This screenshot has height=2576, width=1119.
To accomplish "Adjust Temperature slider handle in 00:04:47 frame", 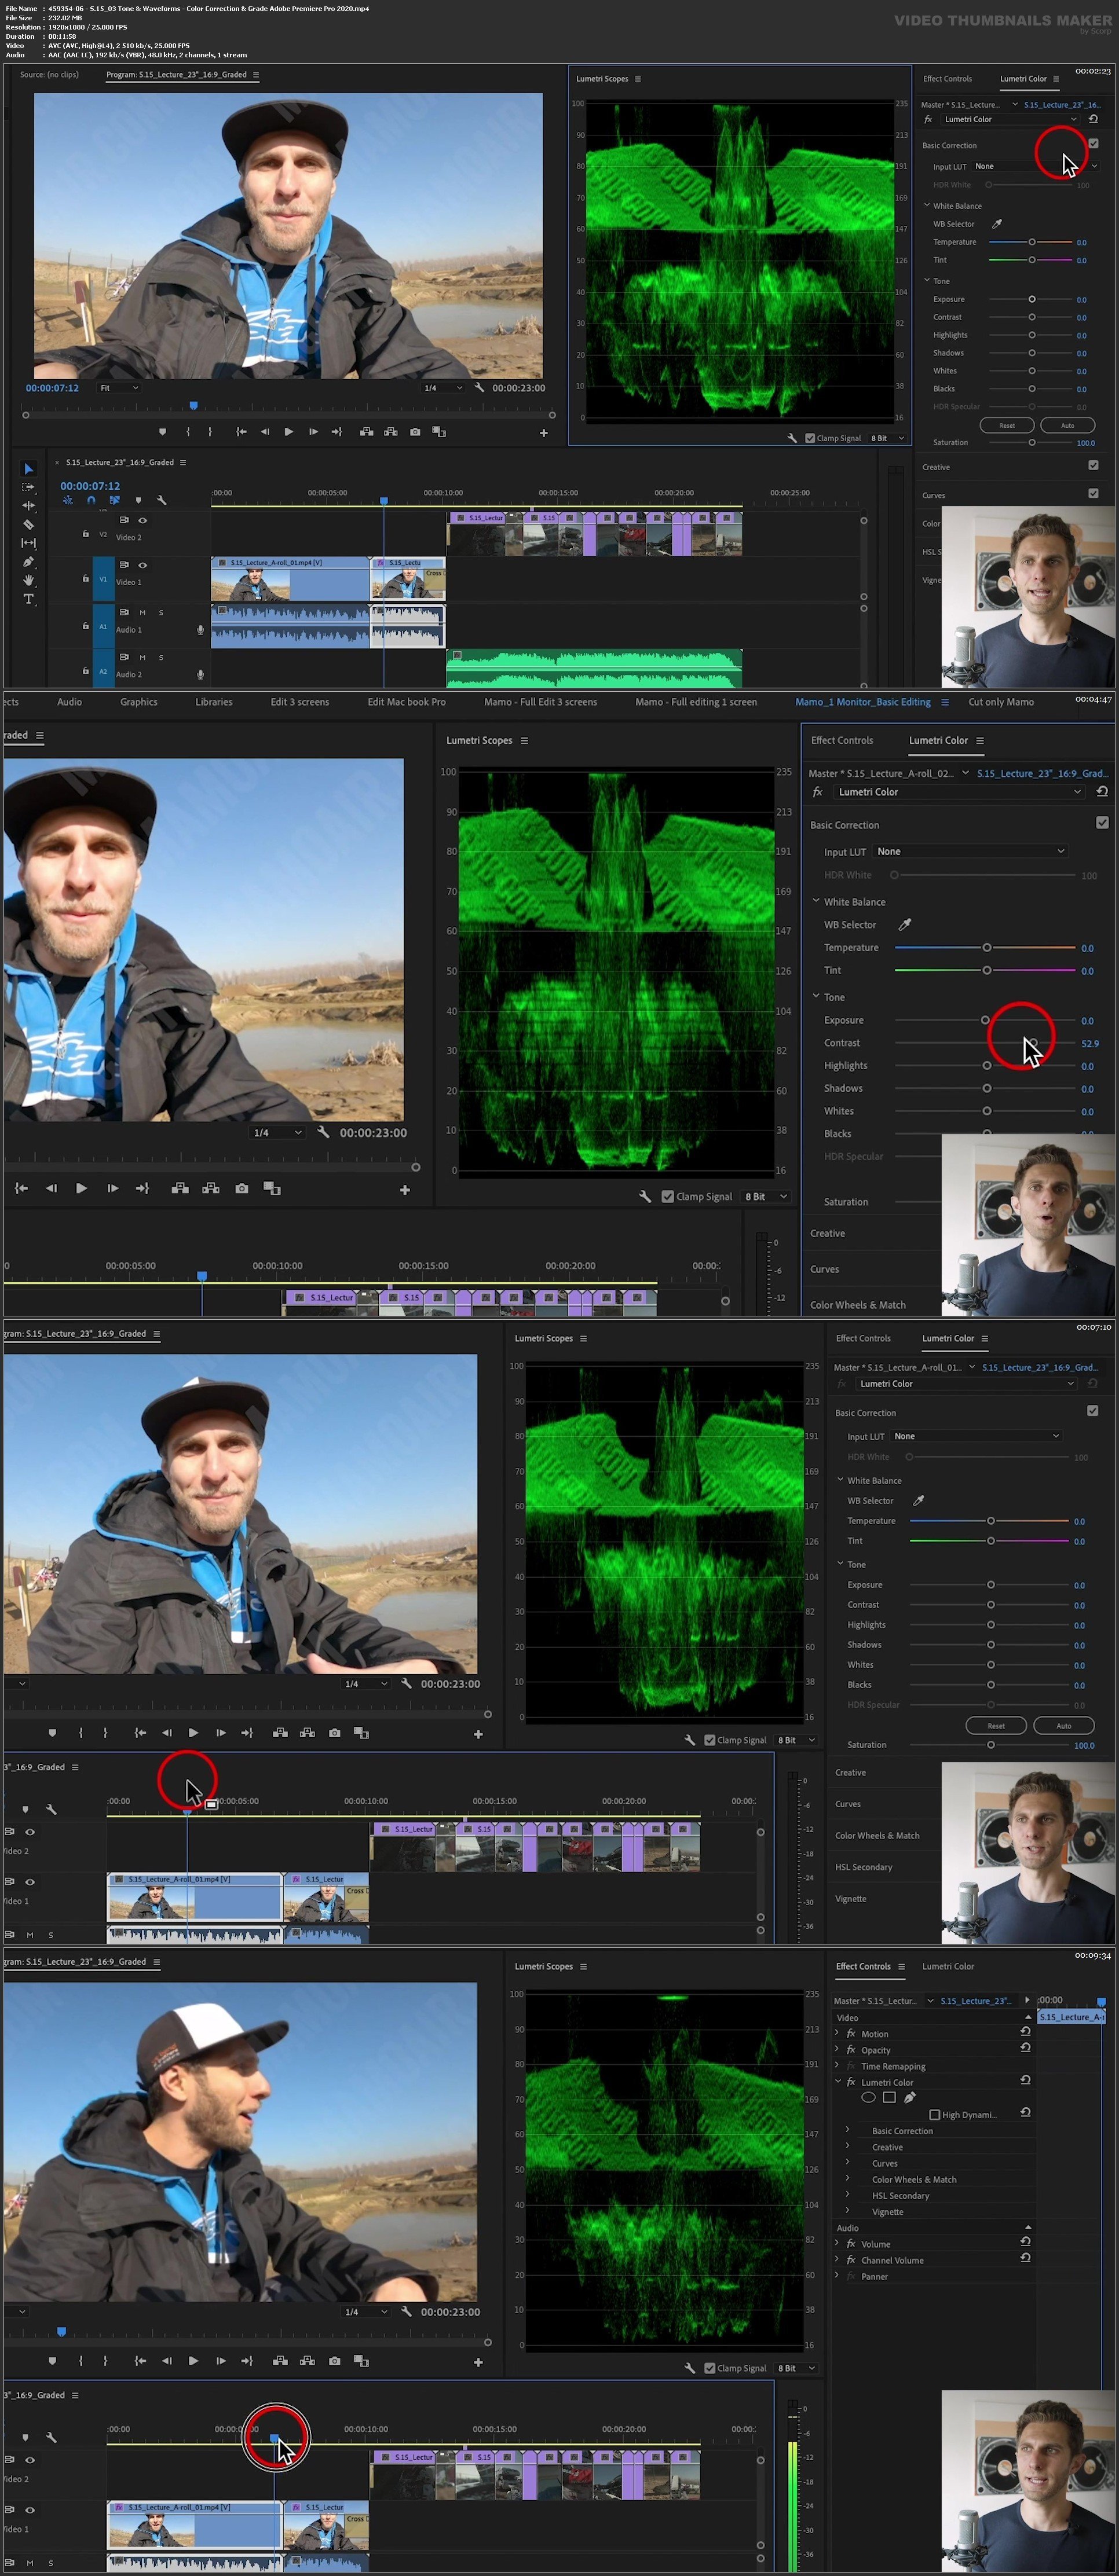I will (987, 947).
